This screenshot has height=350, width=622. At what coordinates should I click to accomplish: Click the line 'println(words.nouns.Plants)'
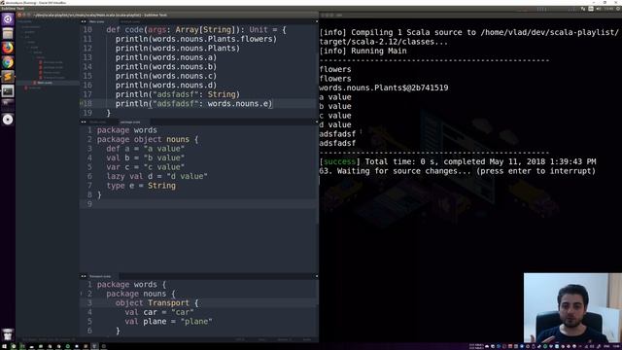(x=178, y=48)
